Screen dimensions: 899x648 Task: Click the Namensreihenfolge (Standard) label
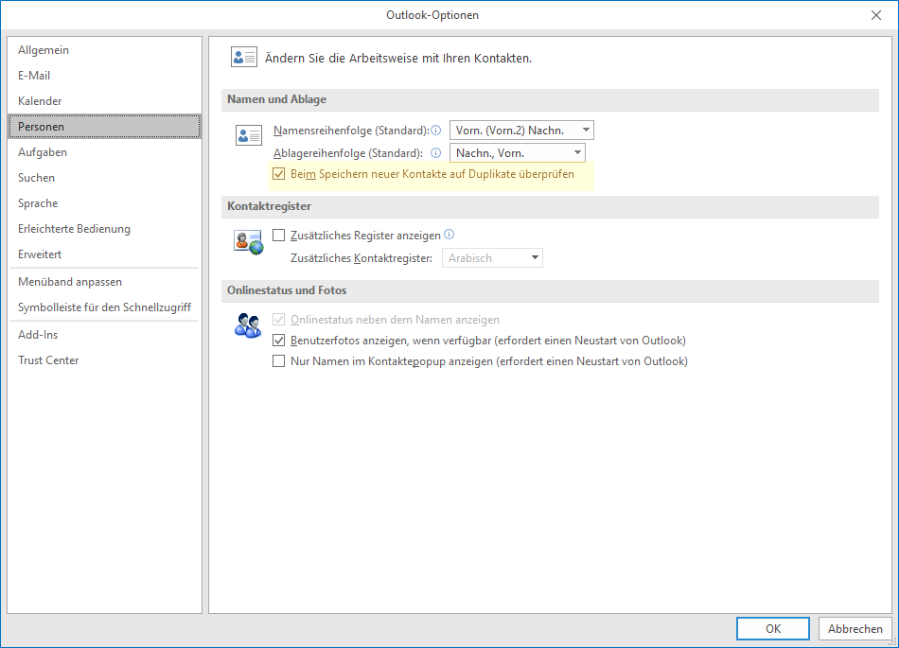[x=351, y=131]
